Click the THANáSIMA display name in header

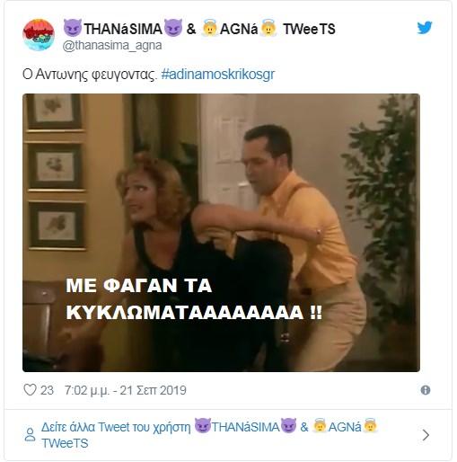(x=123, y=29)
